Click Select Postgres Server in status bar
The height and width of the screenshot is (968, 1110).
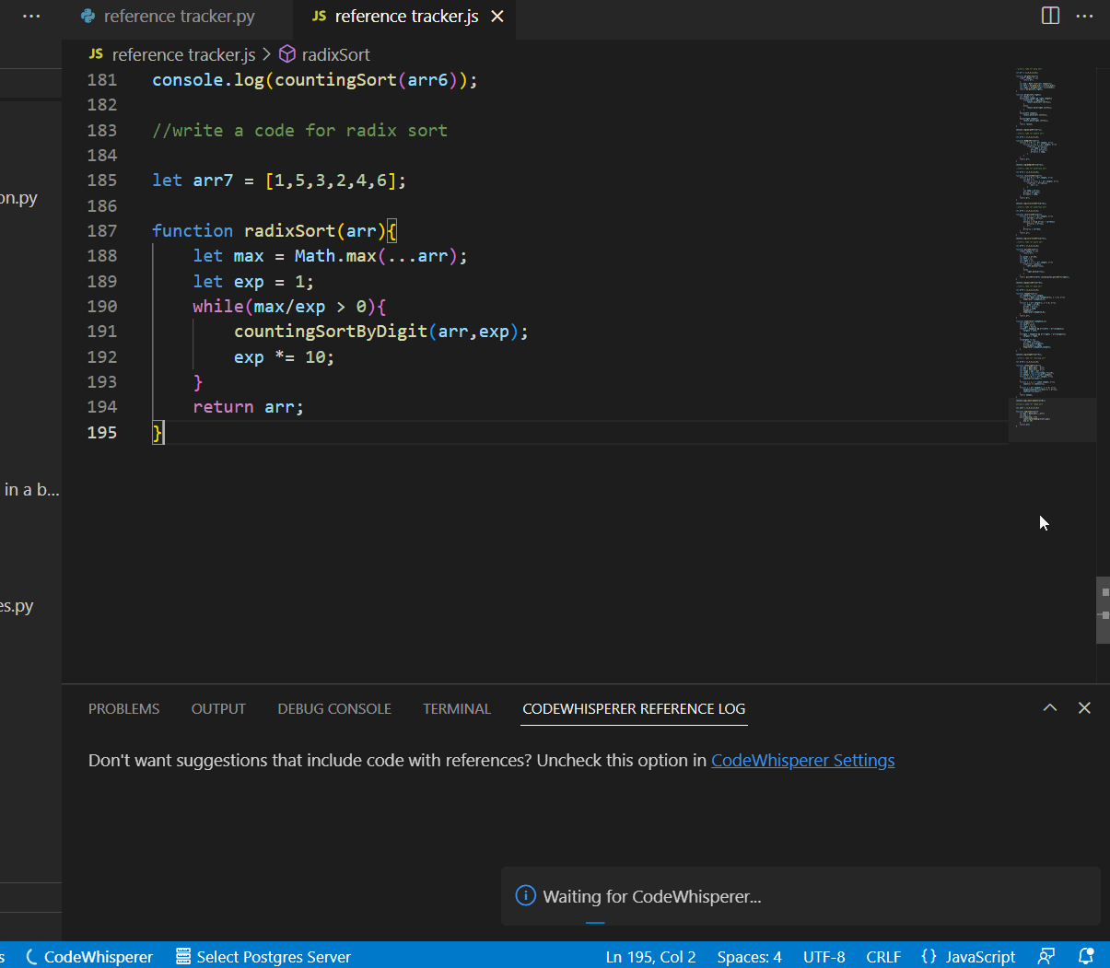[263, 956]
